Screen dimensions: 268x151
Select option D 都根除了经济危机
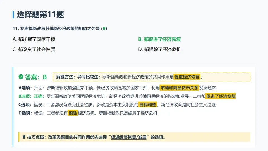[x=160, y=49]
